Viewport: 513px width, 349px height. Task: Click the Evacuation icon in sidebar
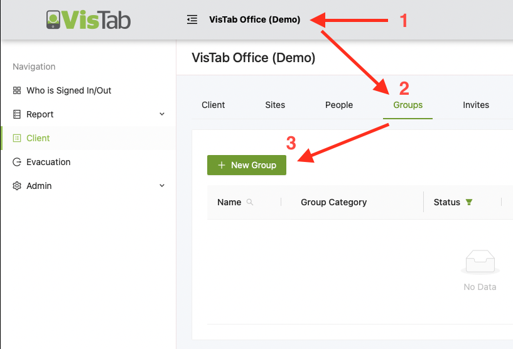click(17, 162)
